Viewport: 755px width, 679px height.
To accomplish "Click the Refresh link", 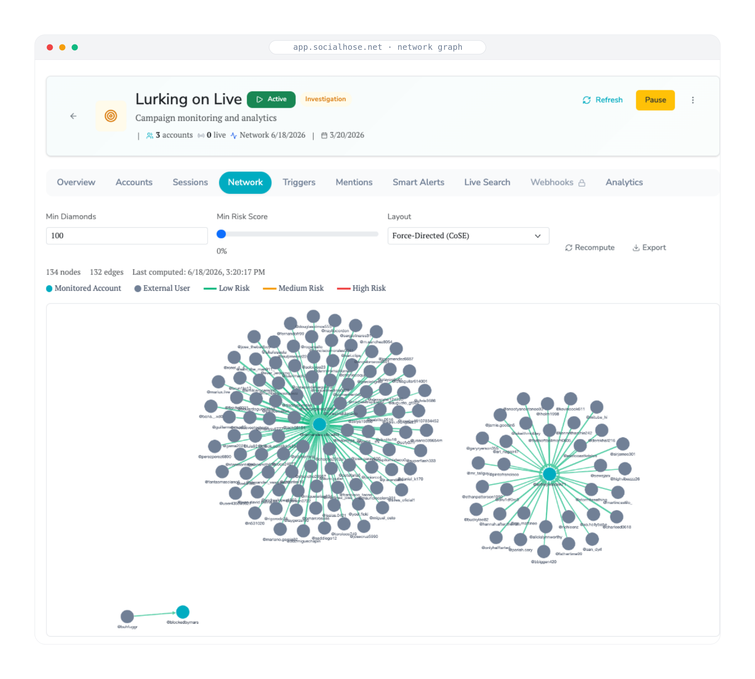I will [603, 100].
